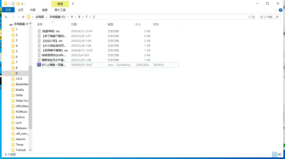Click the Temp folder icon in navigation tree
This screenshot has height=159, width=285.
tap(13, 145)
